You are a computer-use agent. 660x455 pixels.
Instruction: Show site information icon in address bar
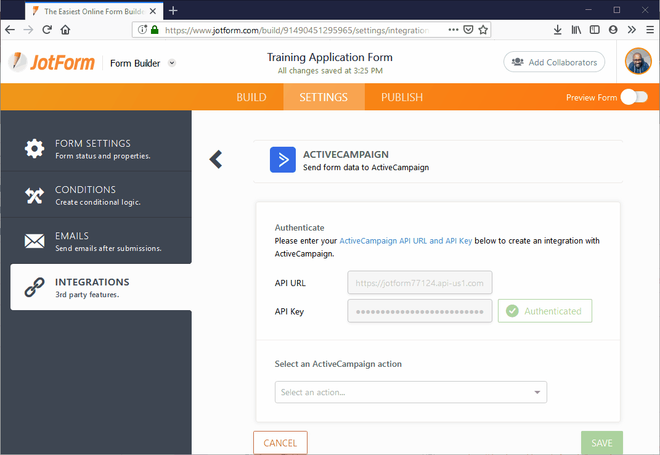[143, 30]
